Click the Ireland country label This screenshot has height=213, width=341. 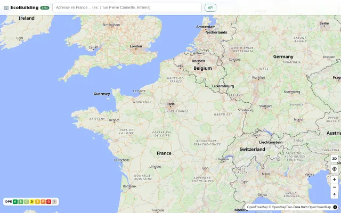[x=27, y=18]
